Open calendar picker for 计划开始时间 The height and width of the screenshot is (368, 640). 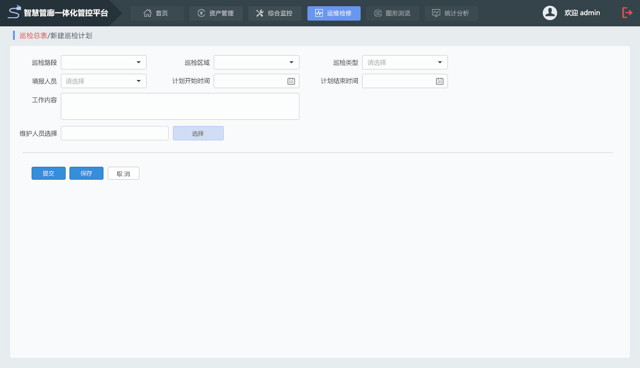tap(291, 81)
